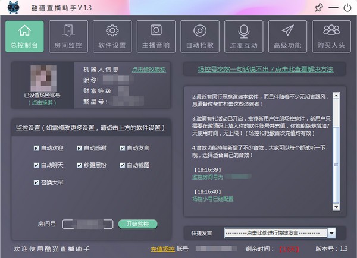Click the log panel scrollbar thumb

click(x=336, y=165)
